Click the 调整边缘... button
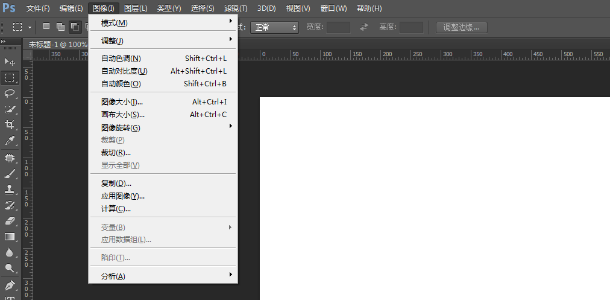This screenshot has width=610, height=300. tap(461, 27)
